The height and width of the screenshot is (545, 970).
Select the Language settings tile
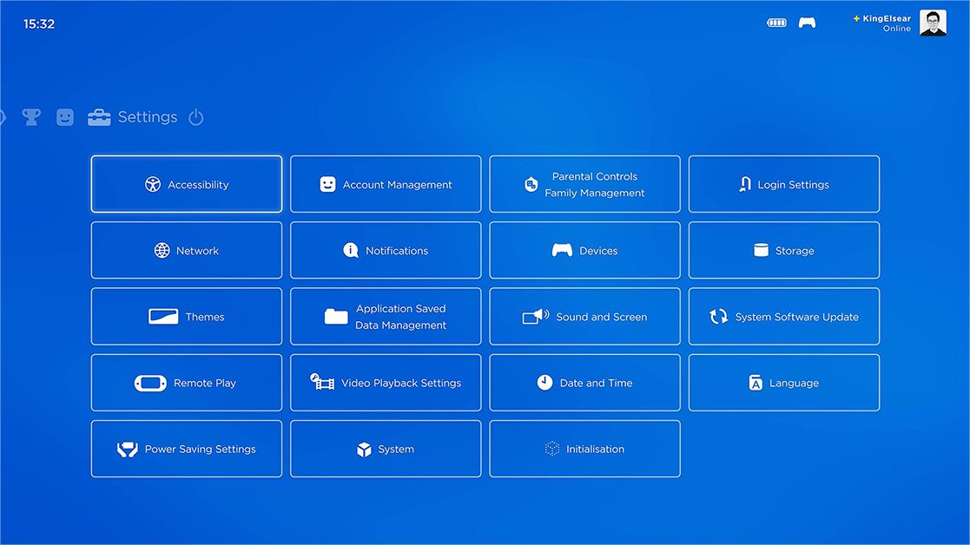point(783,383)
